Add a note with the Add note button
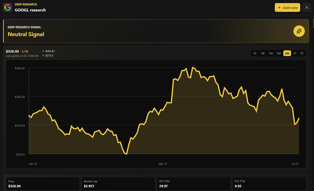The width and height of the screenshot is (314, 191). 287,7
